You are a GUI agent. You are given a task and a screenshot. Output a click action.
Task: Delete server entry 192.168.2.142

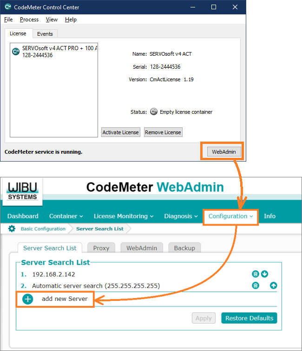click(255, 274)
